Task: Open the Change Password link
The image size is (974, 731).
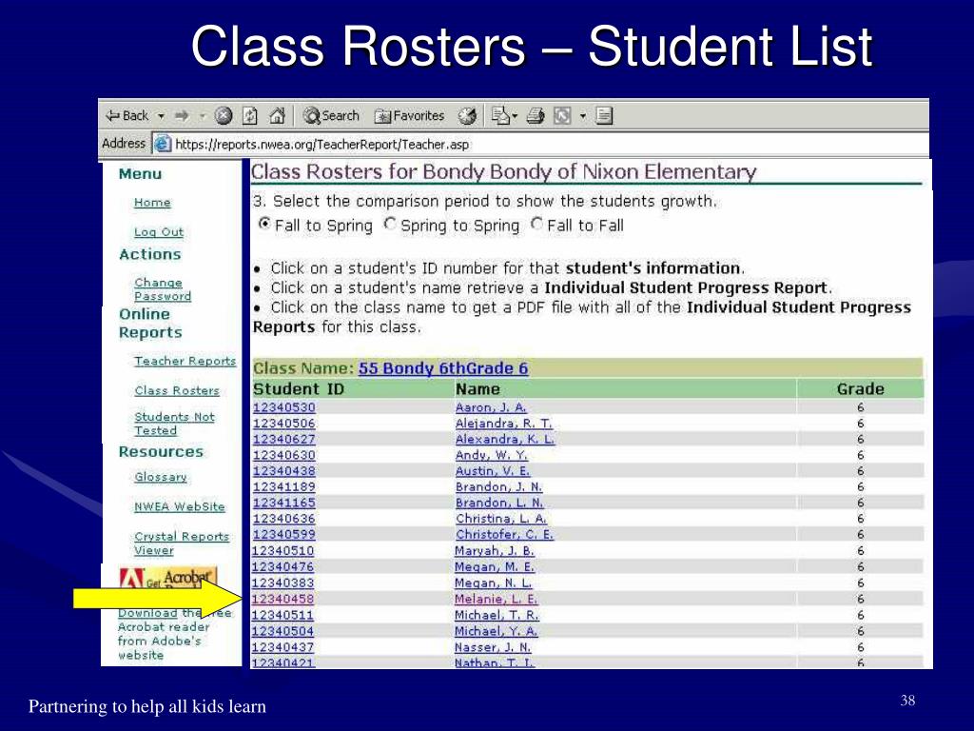Action: pyautogui.click(x=163, y=289)
